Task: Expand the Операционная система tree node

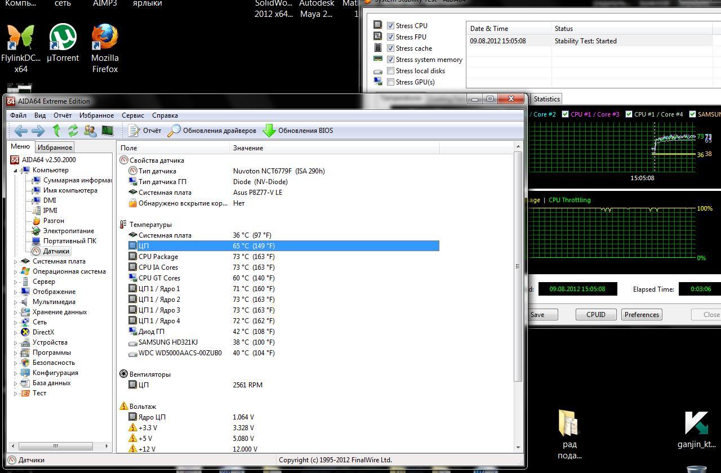Action: [x=15, y=271]
